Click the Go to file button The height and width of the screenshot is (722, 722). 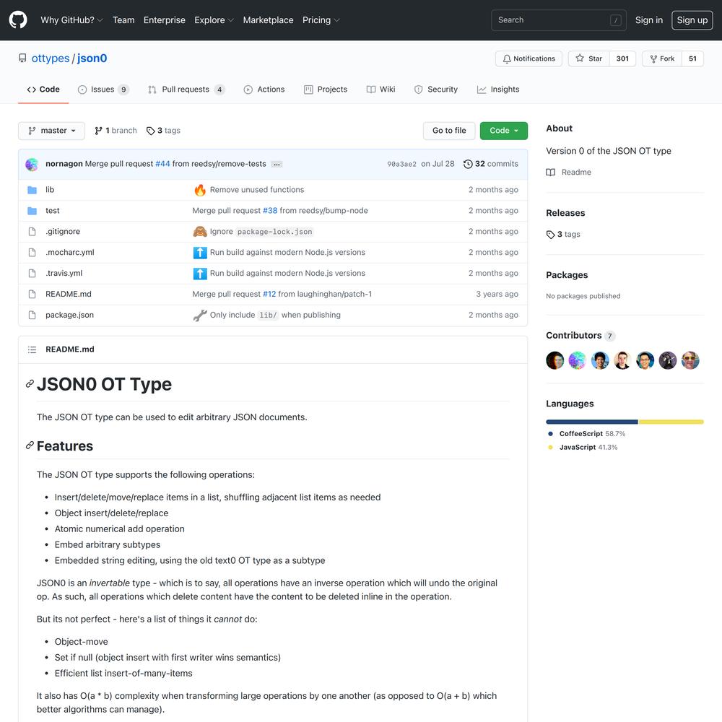coord(449,131)
